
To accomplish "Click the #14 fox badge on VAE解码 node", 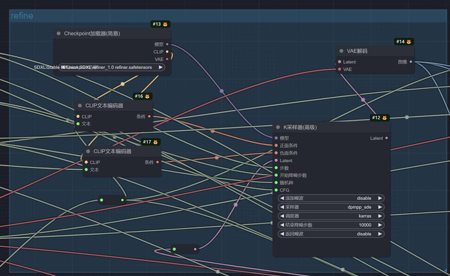I will coord(404,42).
